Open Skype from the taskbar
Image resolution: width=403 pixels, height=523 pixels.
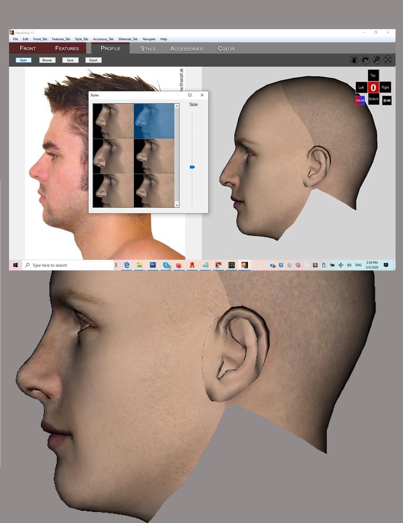[x=166, y=265]
